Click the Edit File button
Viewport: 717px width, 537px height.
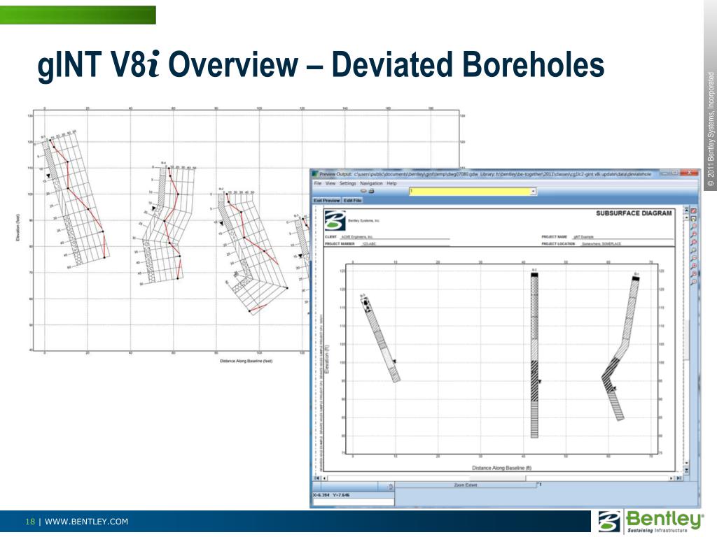pos(352,201)
